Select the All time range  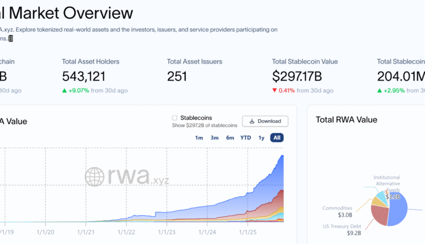tap(277, 138)
